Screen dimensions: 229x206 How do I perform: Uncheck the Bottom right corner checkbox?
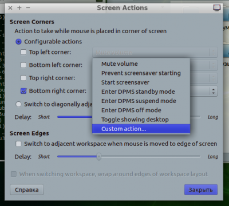23,91
